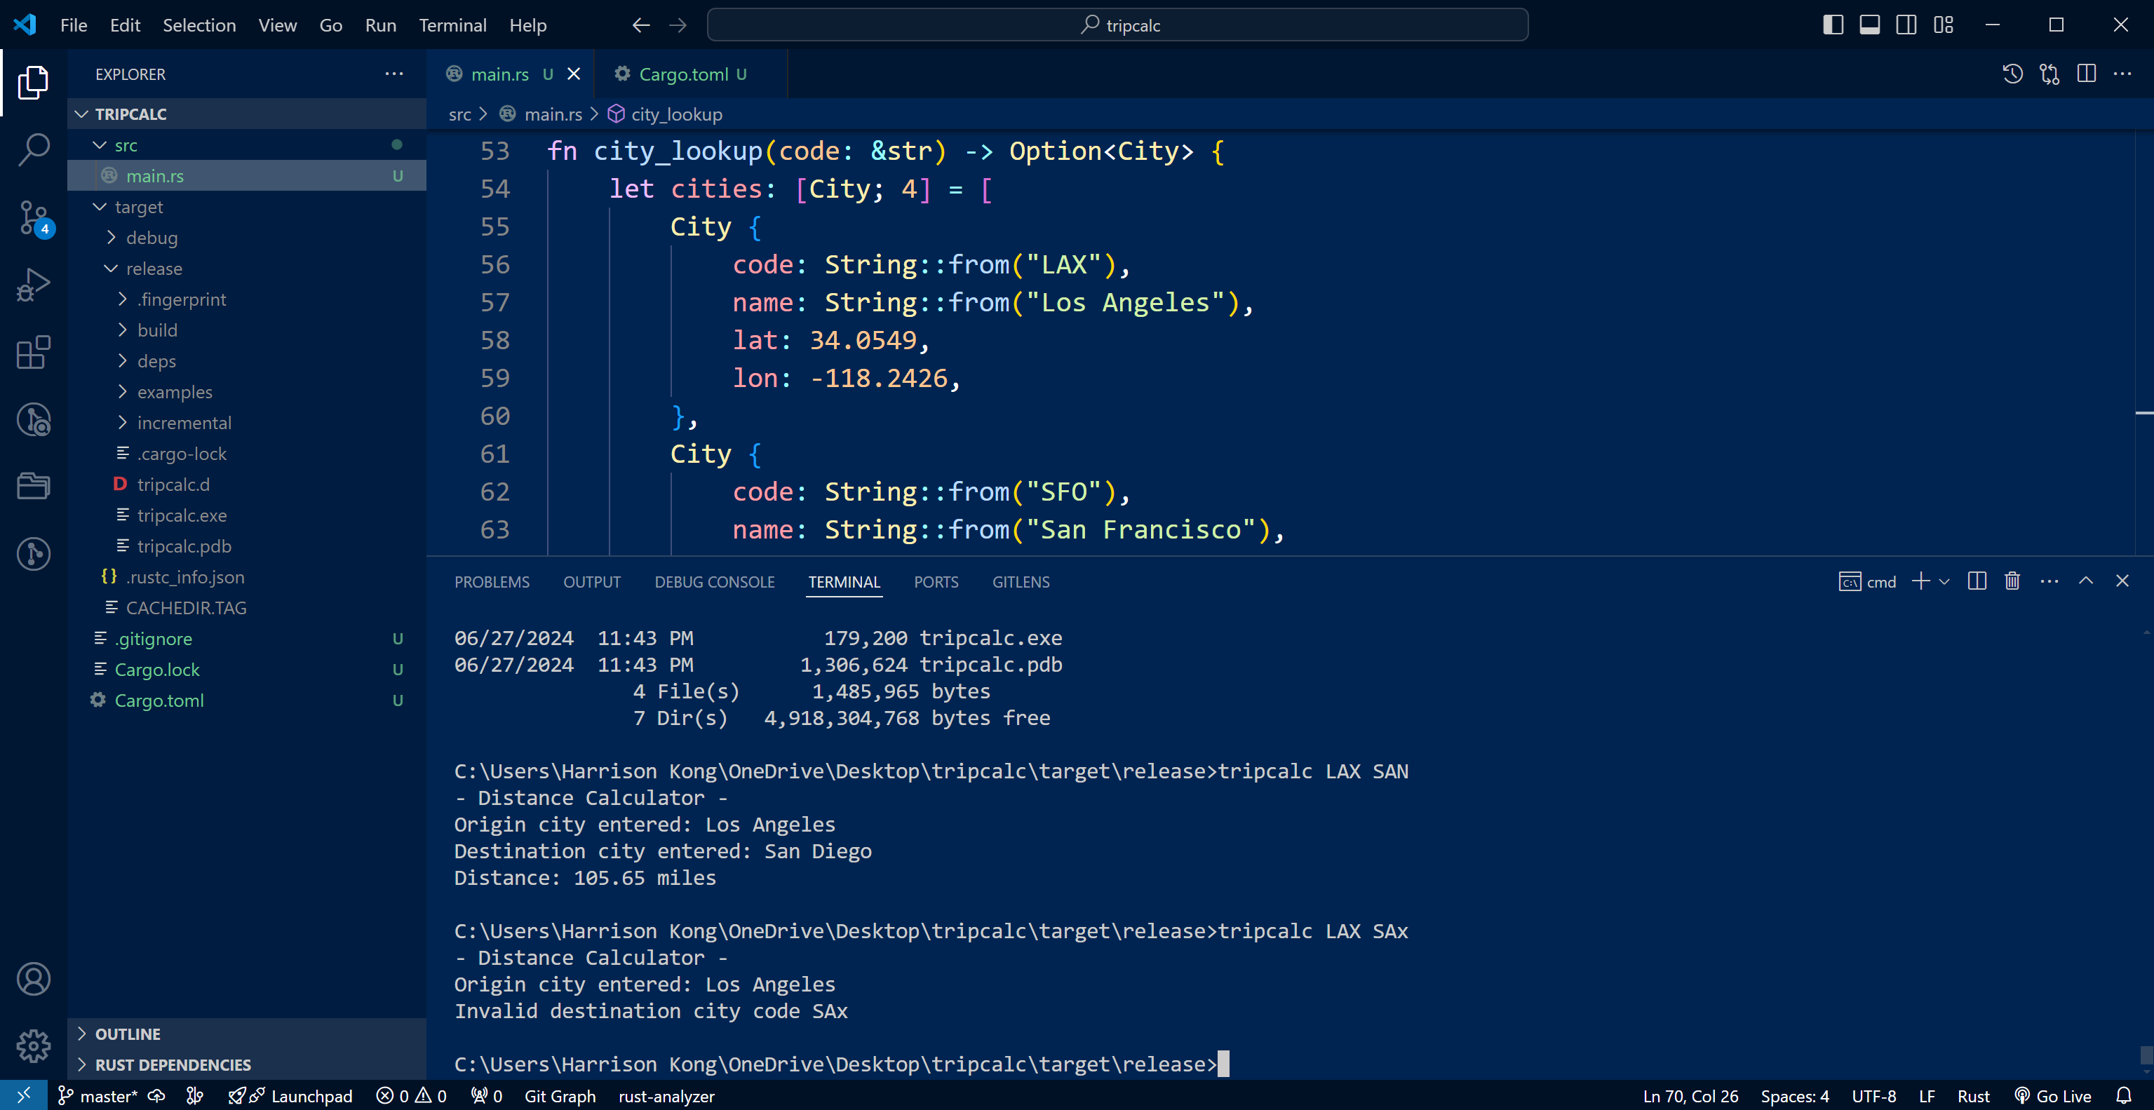
Task: Collapse the release folder
Action: (154, 269)
